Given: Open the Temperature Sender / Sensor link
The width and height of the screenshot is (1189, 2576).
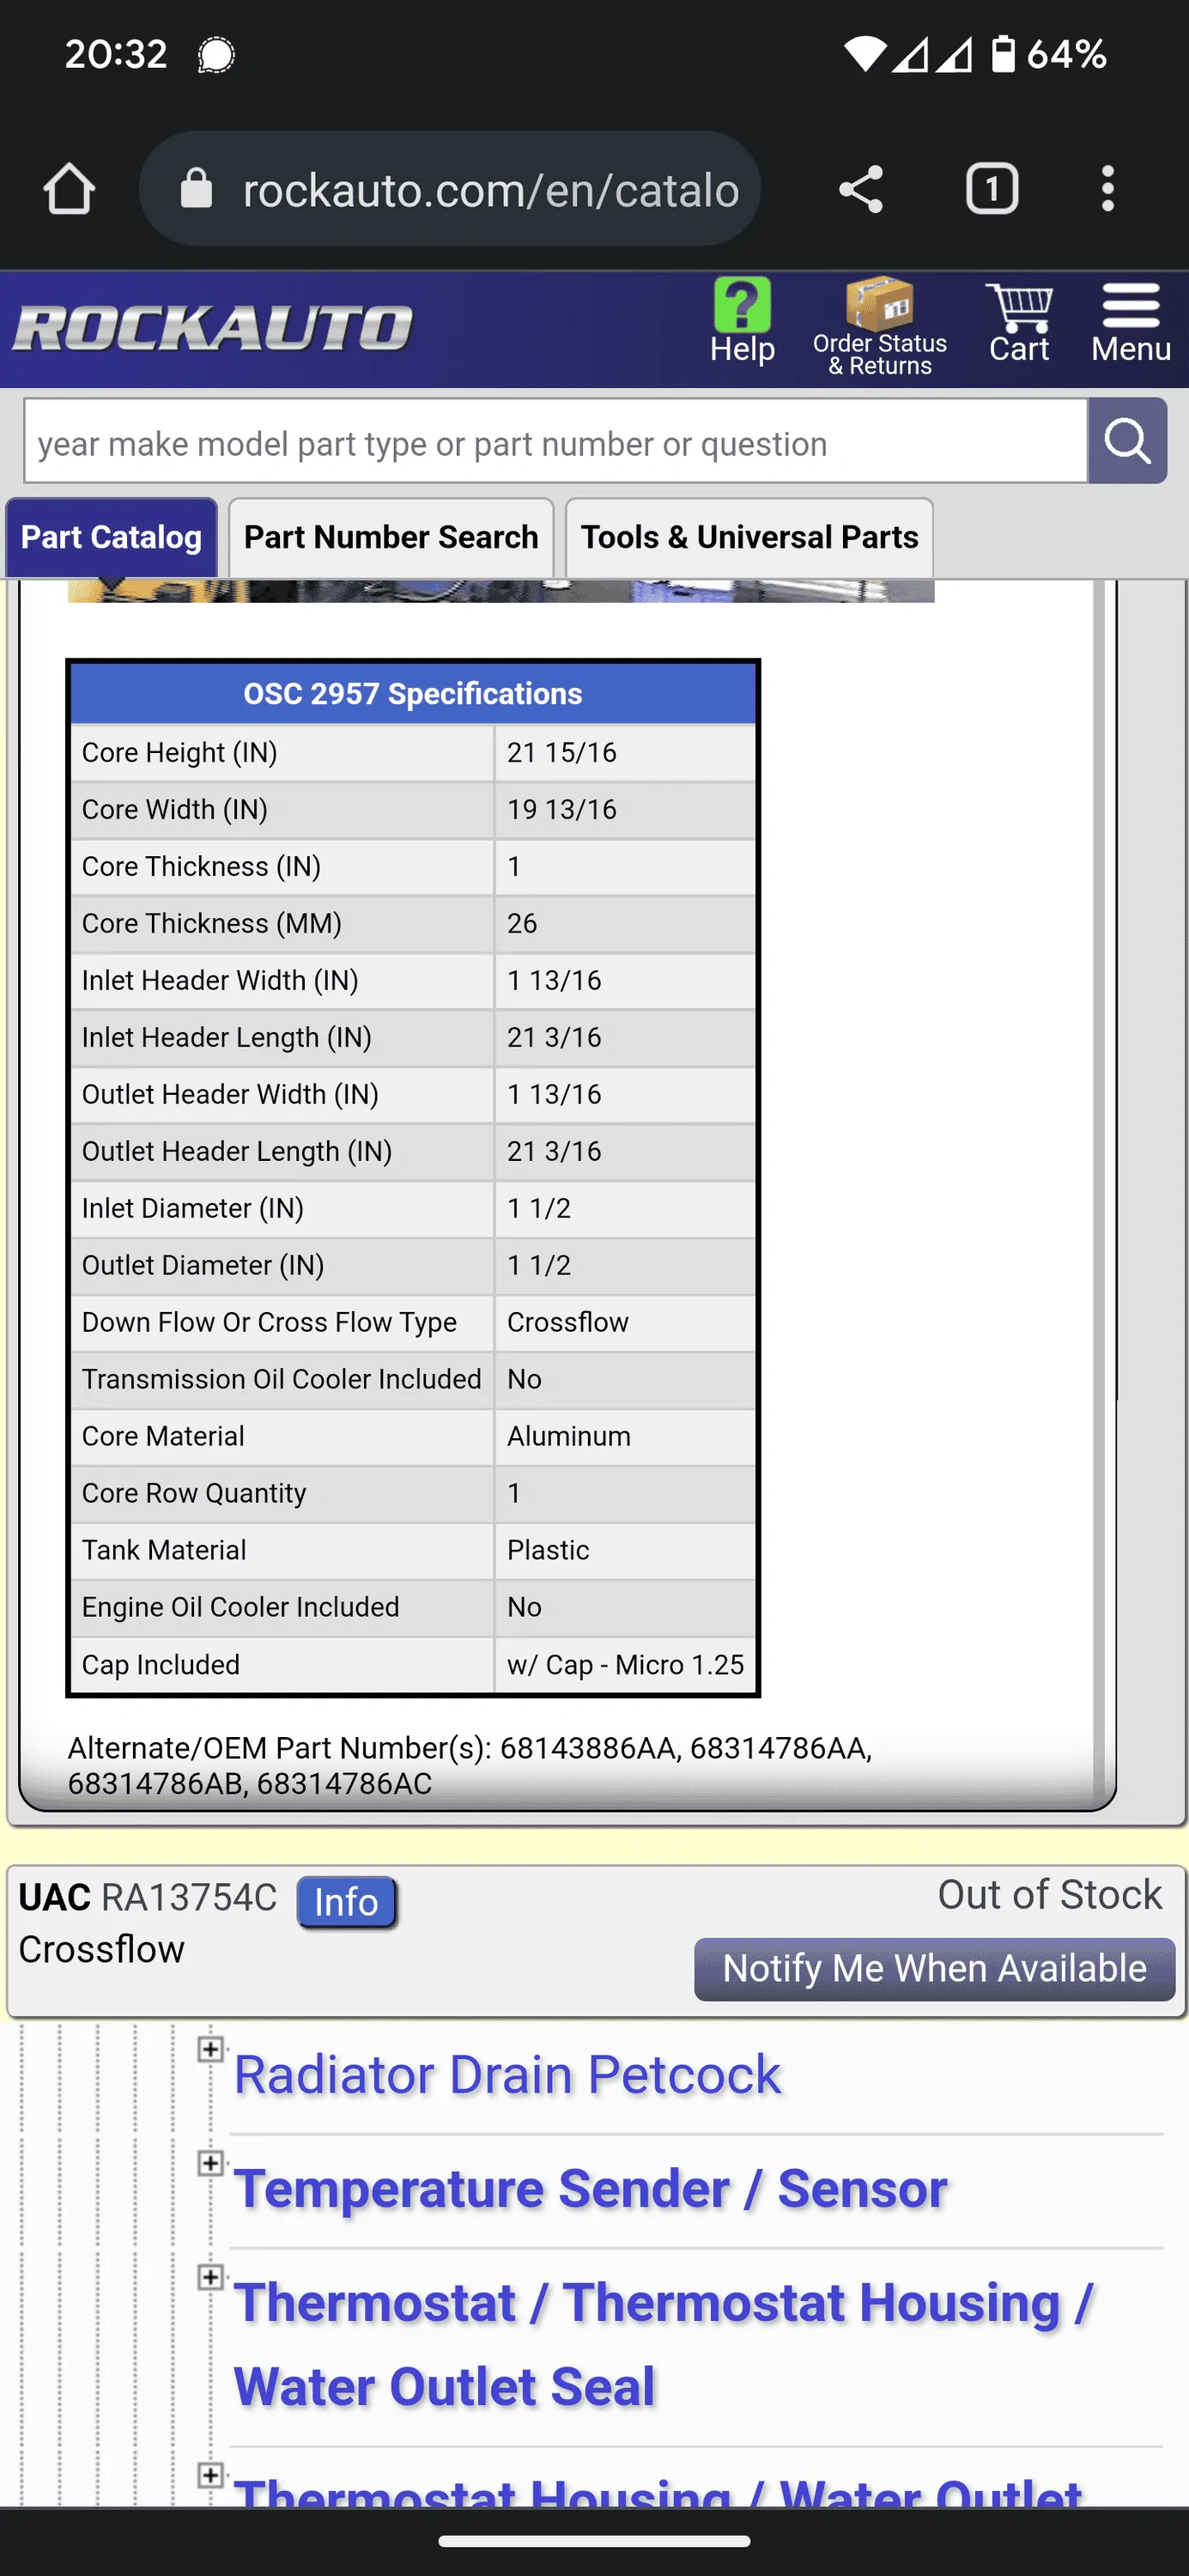Looking at the screenshot, I should 590,2188.
